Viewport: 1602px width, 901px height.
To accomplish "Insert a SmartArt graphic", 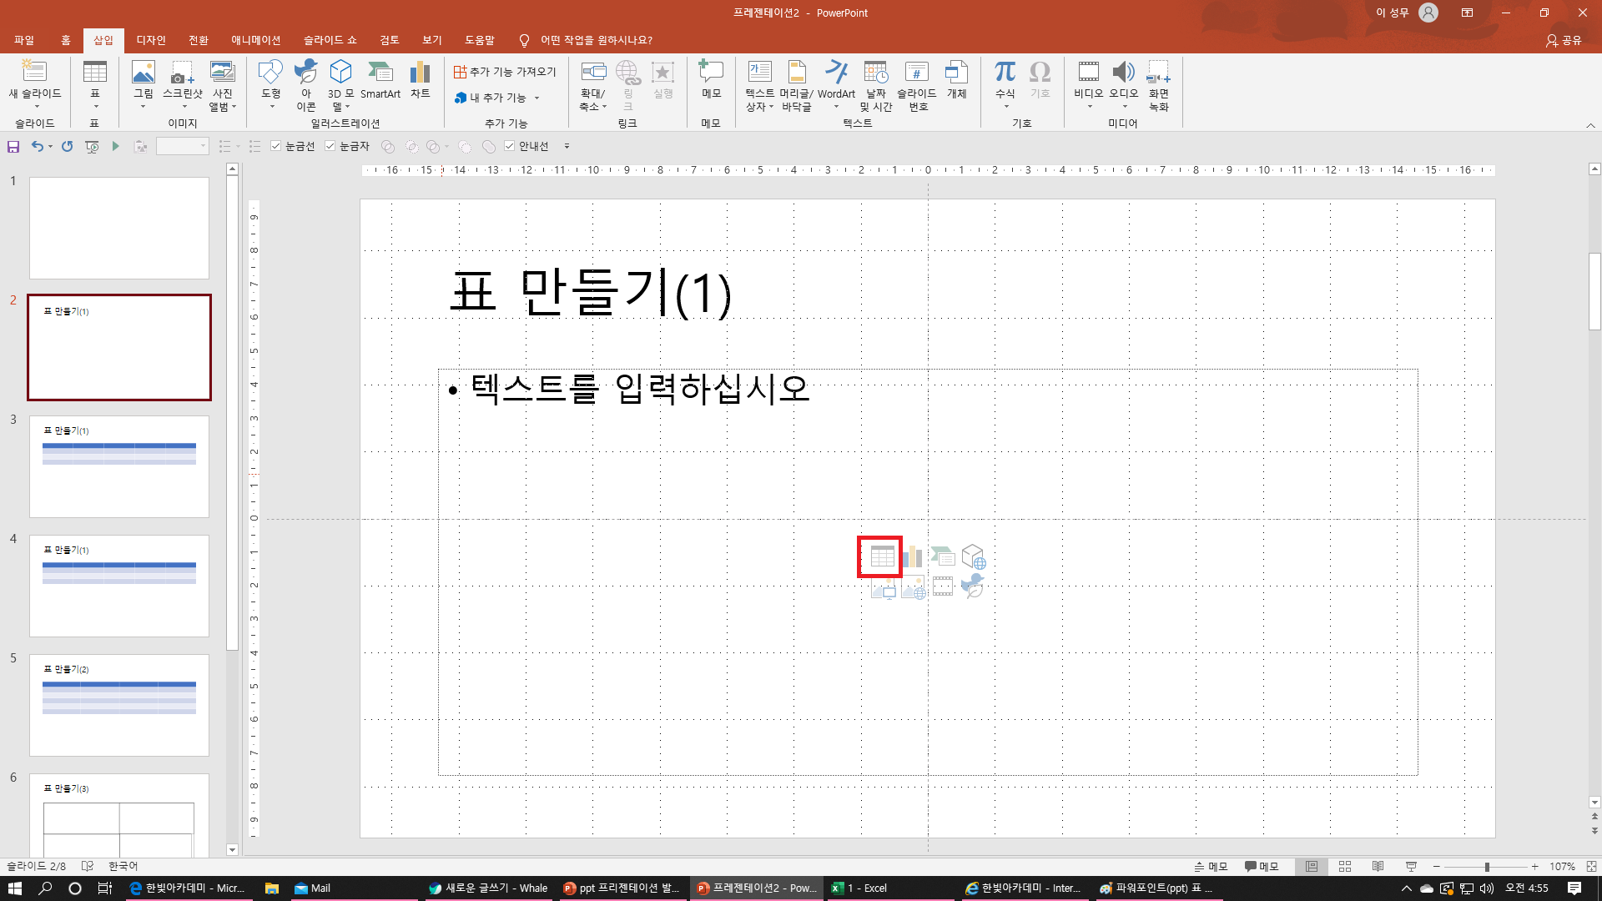I will point(380,81).
